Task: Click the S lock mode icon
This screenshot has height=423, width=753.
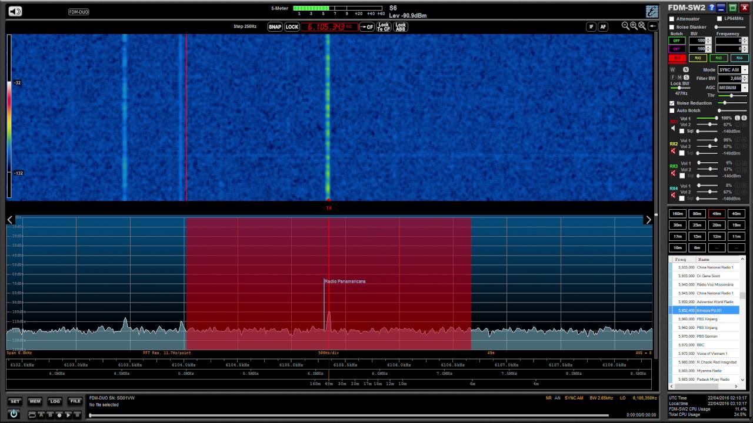Action: (686, 78)
